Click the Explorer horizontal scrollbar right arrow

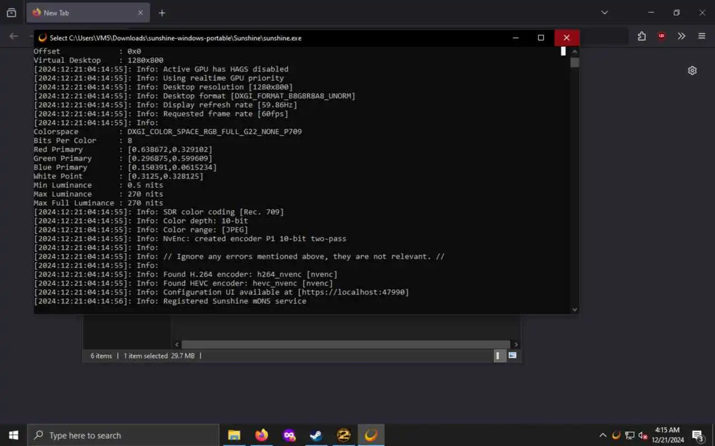coord(516,345)
